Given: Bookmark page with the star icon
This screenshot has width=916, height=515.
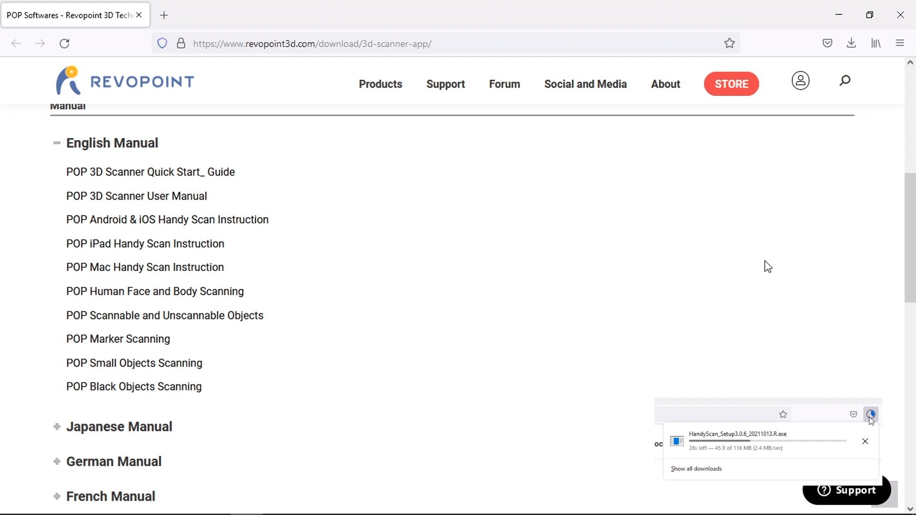Looking at the screenshot, I should pyautogui.click(x=729, y=43).
